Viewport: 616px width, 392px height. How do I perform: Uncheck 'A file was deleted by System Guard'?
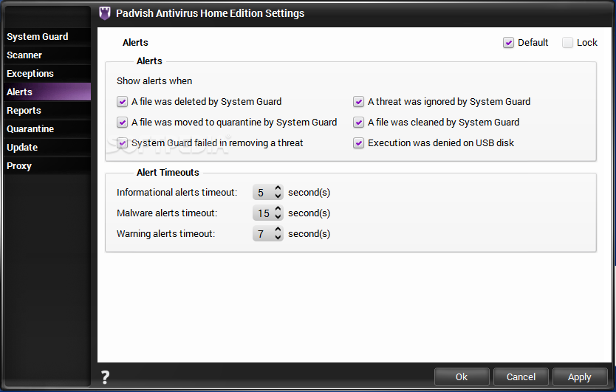pos(122,102)
